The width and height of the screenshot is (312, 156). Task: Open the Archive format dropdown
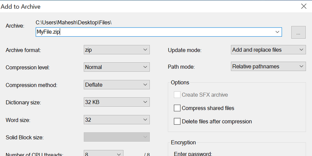116,50
